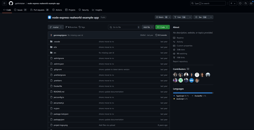Click the GitHub logo icon
254x130 pixels.
tap(11, 3)
